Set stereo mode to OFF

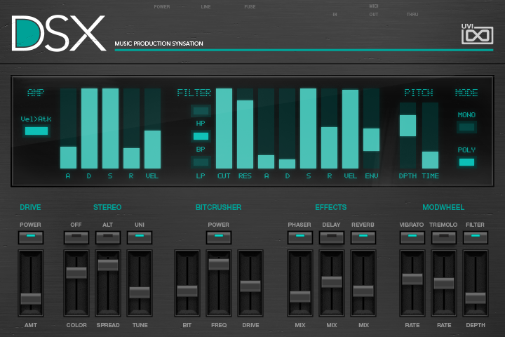tap(76, 238)
